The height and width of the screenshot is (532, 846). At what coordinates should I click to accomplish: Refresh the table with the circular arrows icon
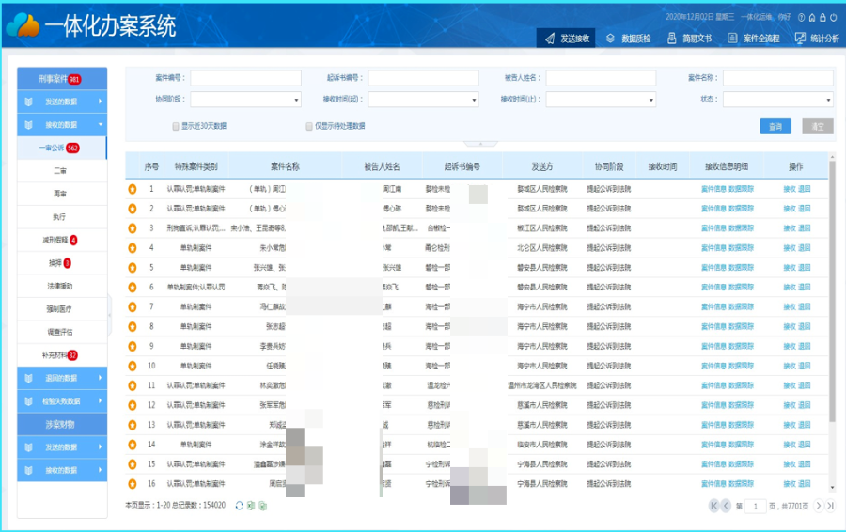240,506
